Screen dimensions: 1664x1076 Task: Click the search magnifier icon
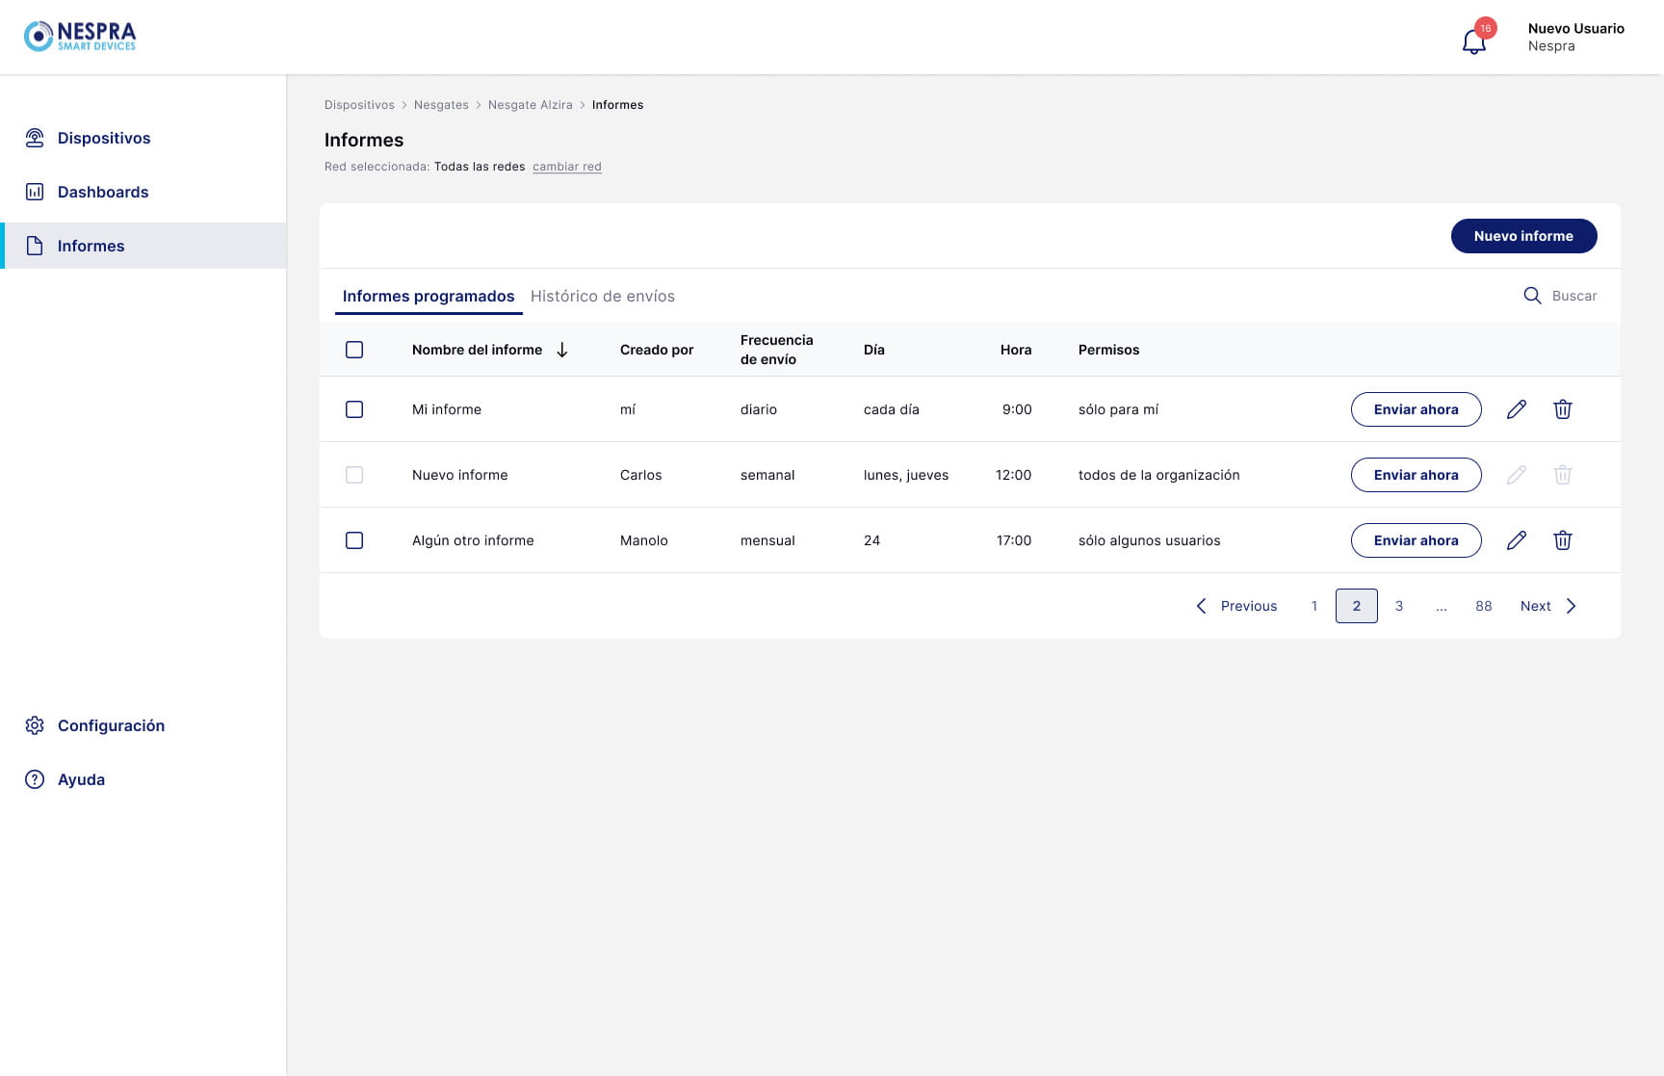1531,296
